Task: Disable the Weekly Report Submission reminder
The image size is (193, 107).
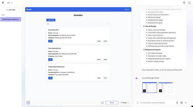Action: [99, 78]
